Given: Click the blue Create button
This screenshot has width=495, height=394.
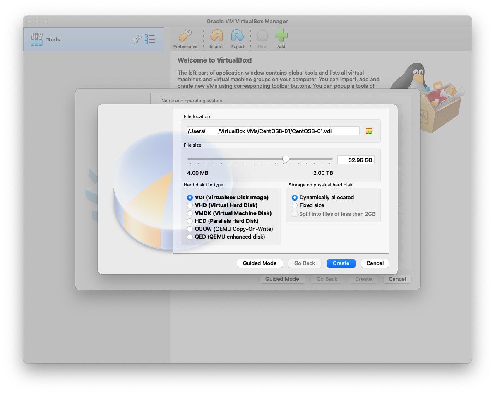Looking at the screenshot, I should (341, 263).
